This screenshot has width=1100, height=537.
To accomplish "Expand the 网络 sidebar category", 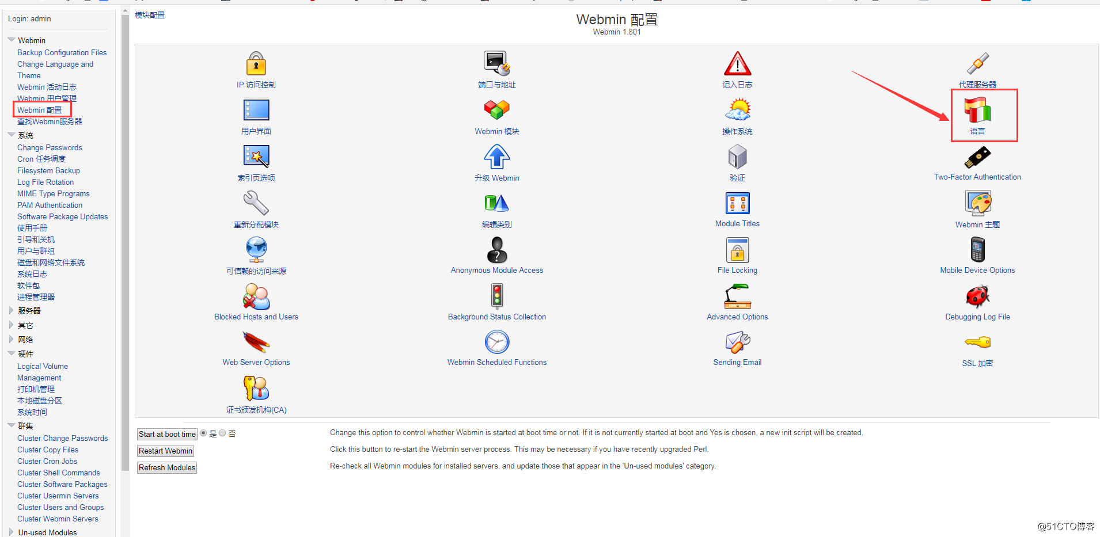I will click(x=11, y=340).
